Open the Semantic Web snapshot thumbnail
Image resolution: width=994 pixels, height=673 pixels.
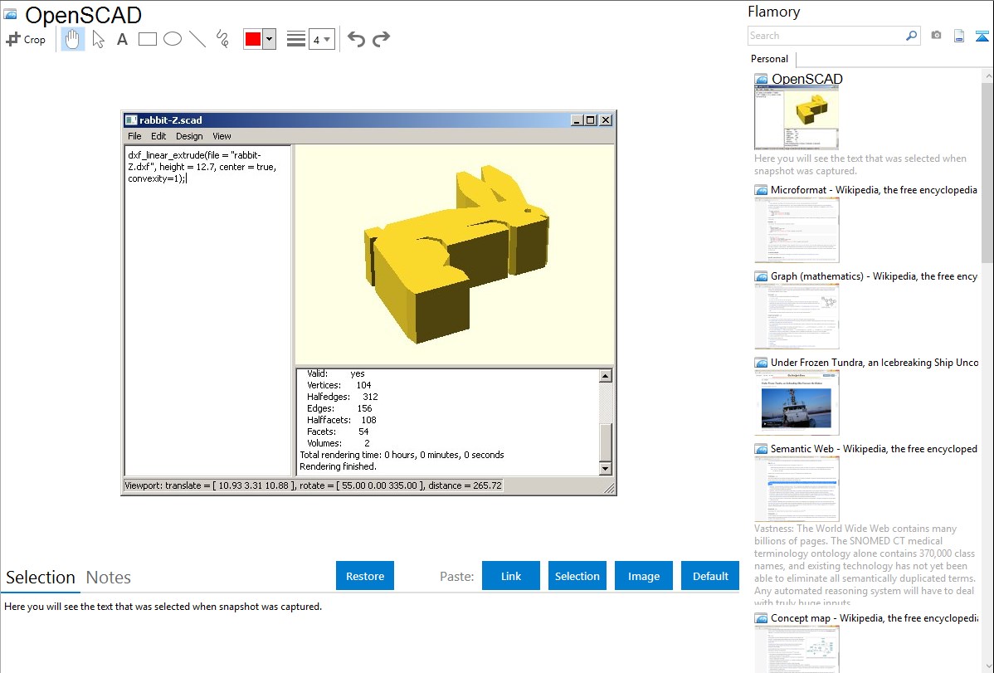coord(797,489)
